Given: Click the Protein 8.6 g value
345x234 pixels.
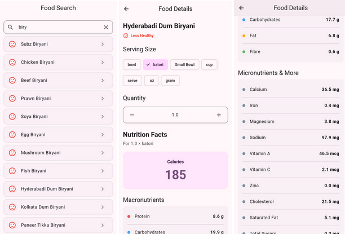Looking at the screenshot, I should click(218, 217).
